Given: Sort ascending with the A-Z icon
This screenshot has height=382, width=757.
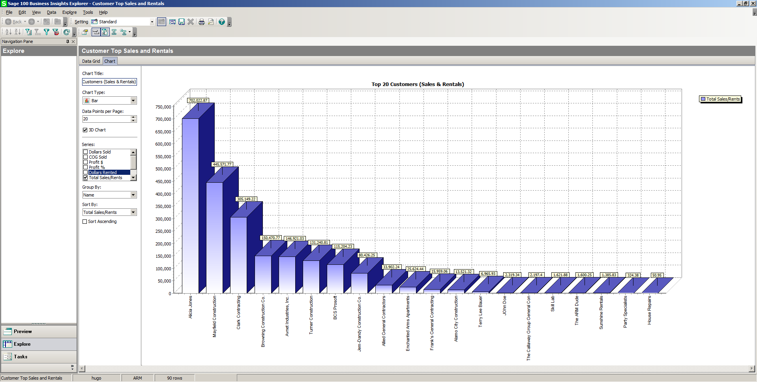Looking at the screenshot, I should (x=8, y=32).
